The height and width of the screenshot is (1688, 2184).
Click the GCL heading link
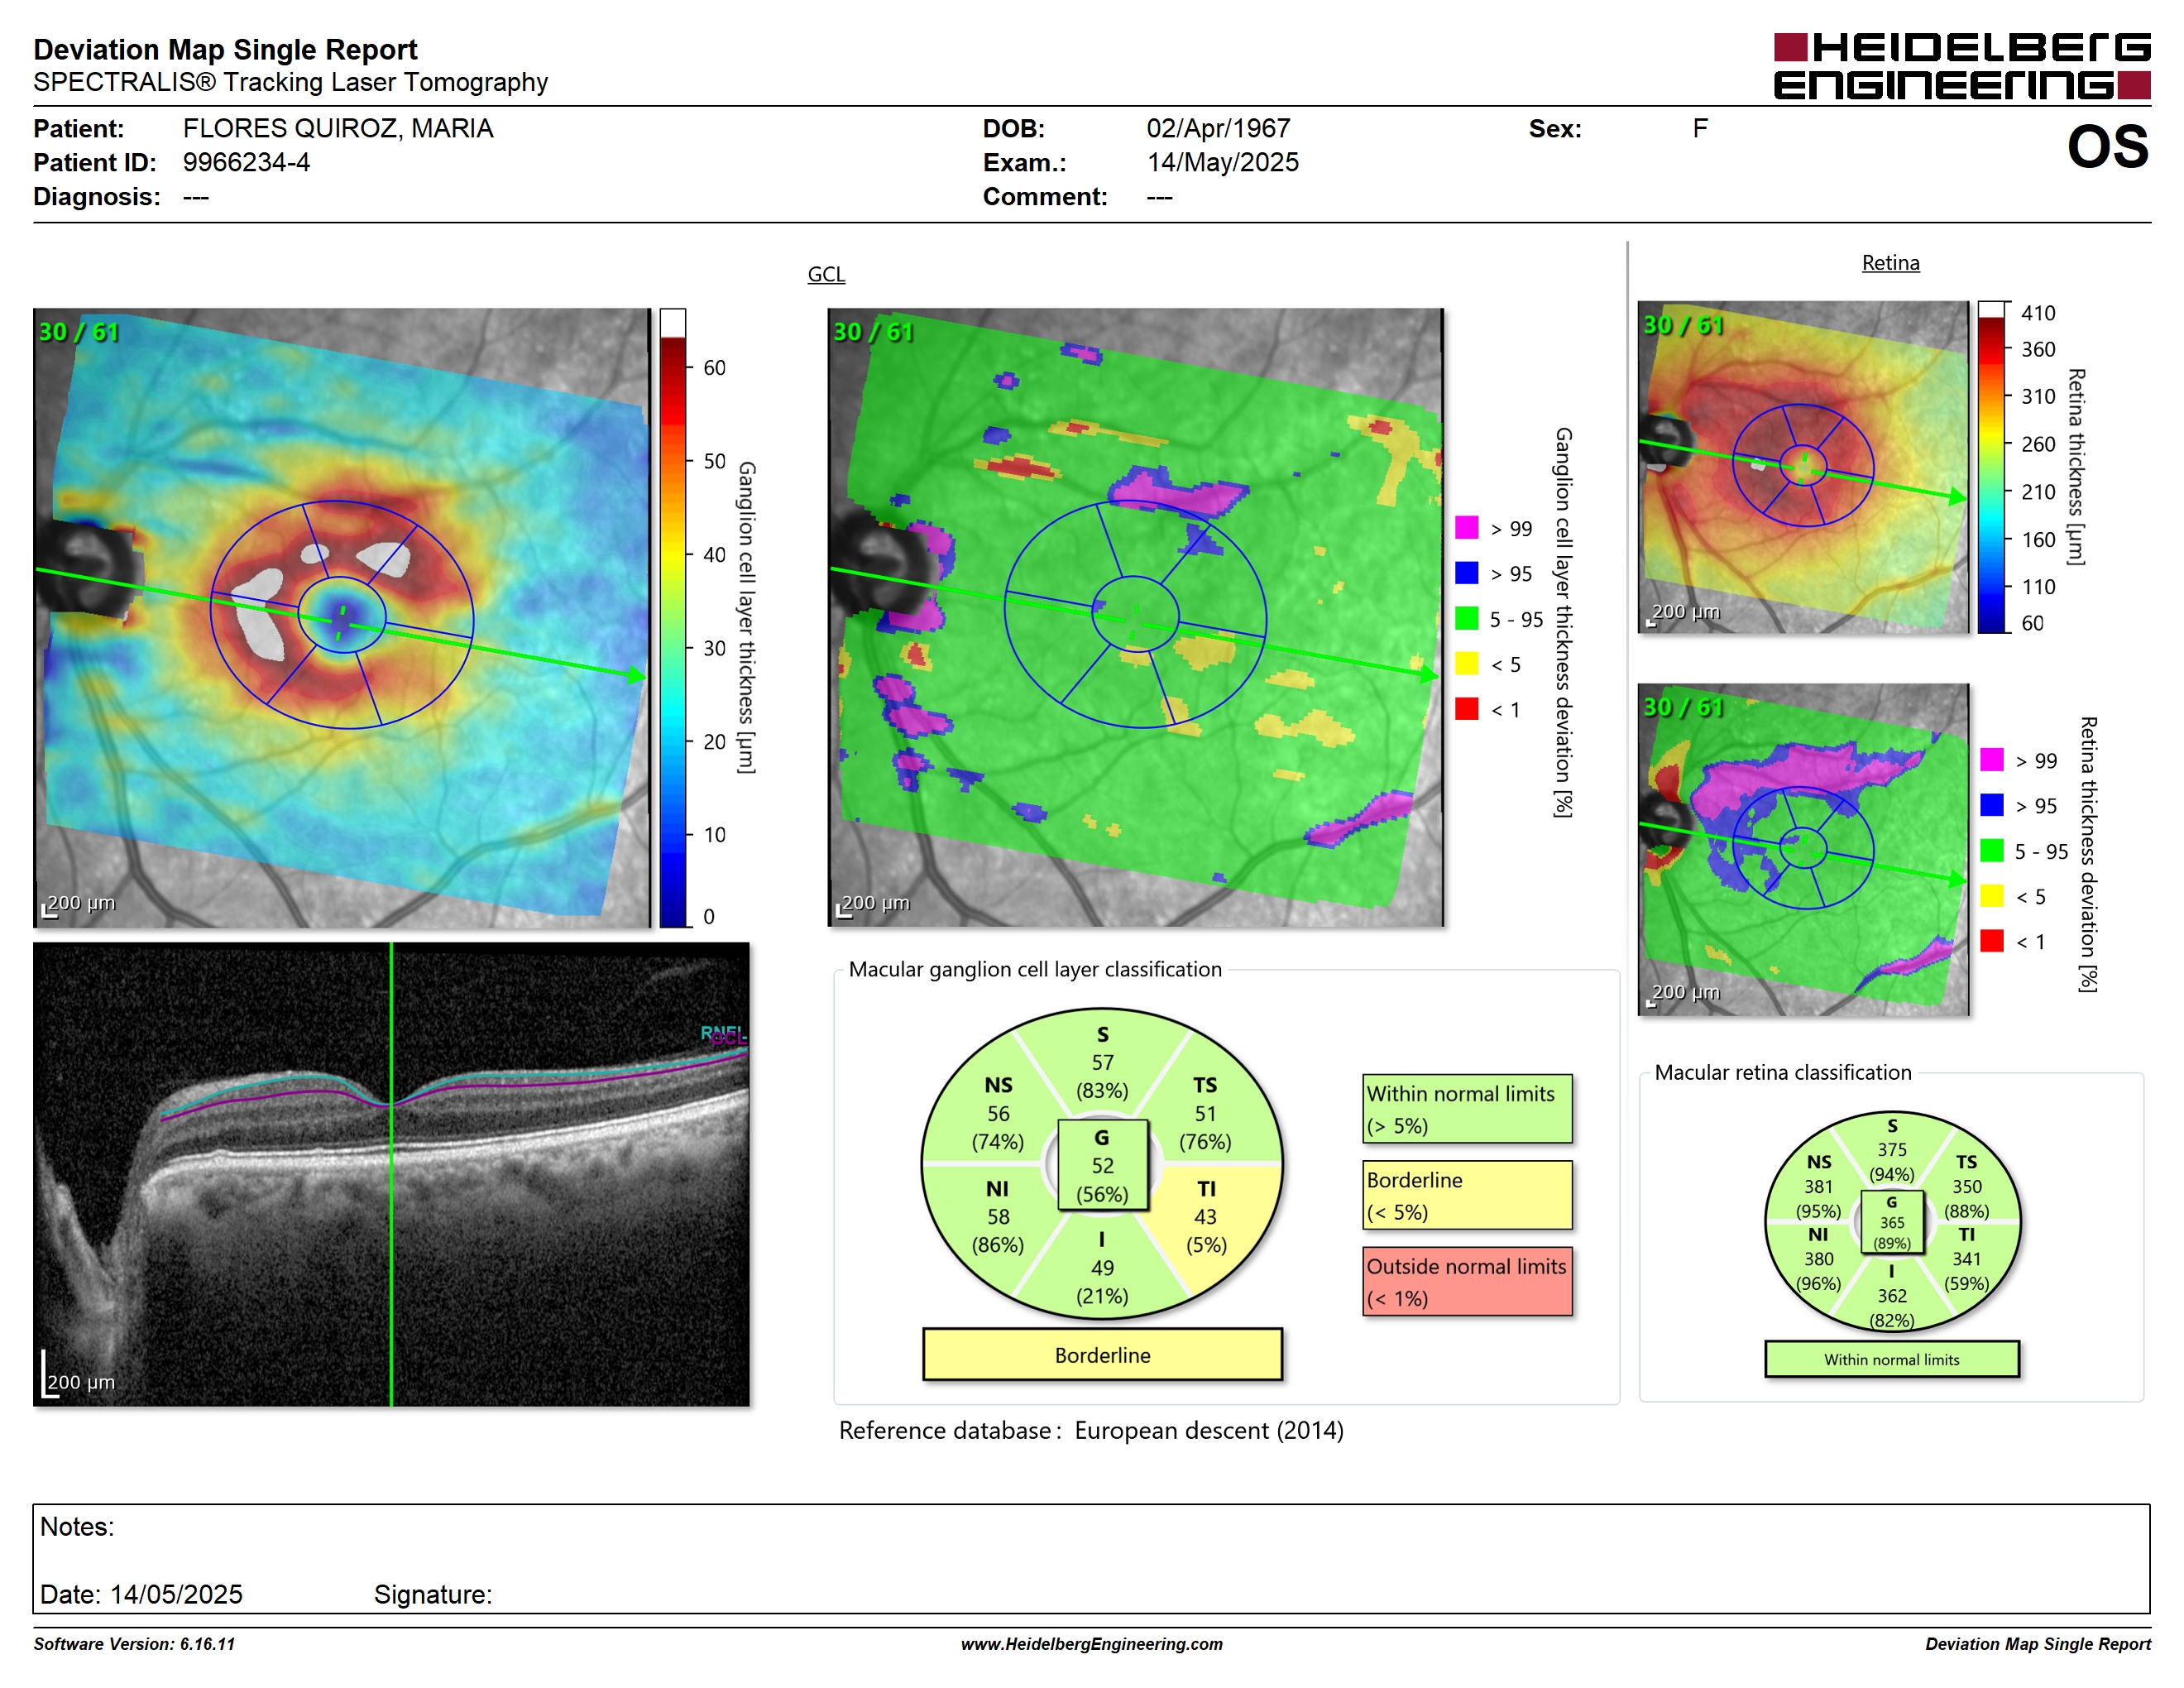(x=826, y=274)
